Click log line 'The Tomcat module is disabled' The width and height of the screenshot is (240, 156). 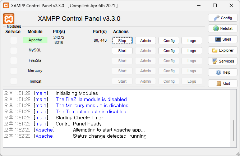coord(91,111)
